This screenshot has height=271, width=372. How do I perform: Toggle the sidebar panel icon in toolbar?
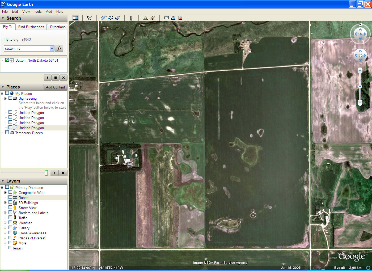[x=75, y=18]
